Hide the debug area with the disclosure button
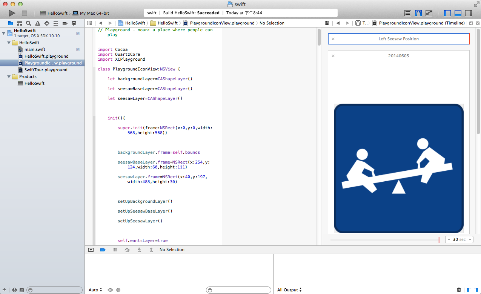 91,250
